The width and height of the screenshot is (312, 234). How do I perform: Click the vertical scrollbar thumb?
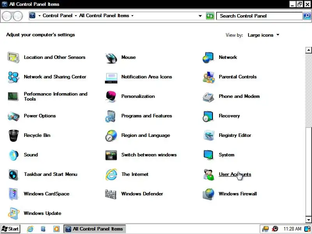308,172
